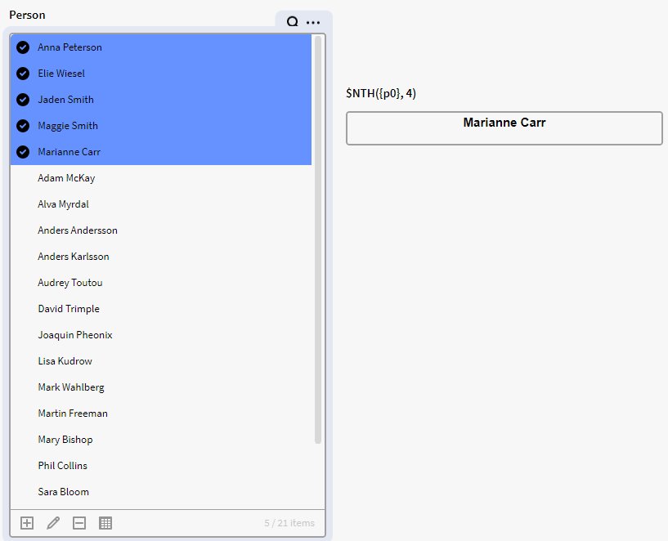Select Phil Collins in the list
This screenshot has height=541, width=668.
[161, 466]
